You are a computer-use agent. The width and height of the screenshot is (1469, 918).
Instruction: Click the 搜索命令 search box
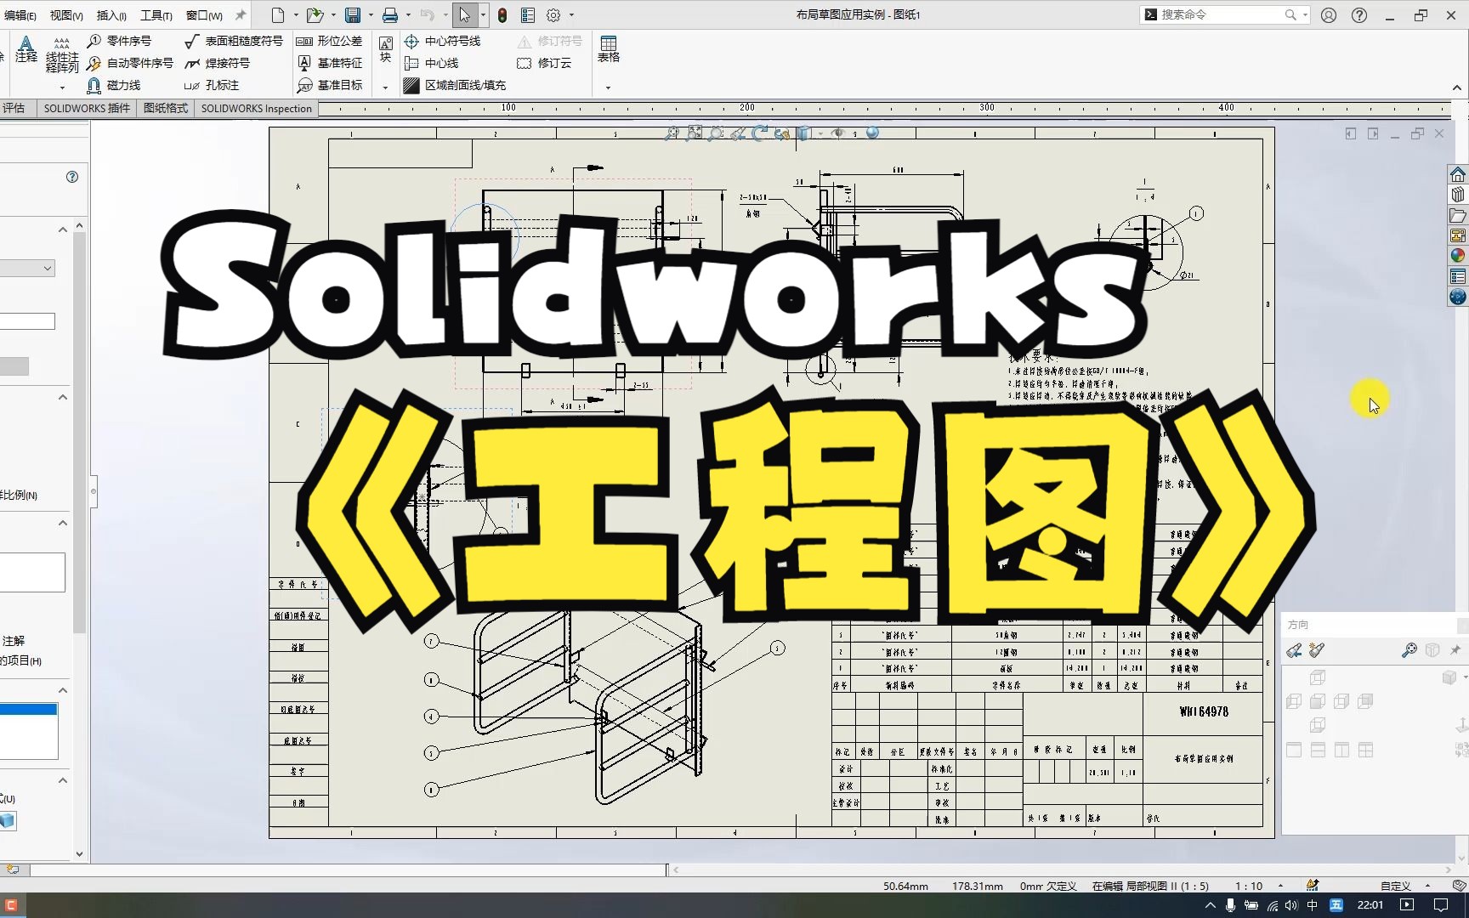[x=1224, y=15]
